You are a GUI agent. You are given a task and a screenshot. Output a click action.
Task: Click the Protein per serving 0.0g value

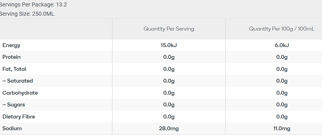pyautogui.click(x=169, y=57)
